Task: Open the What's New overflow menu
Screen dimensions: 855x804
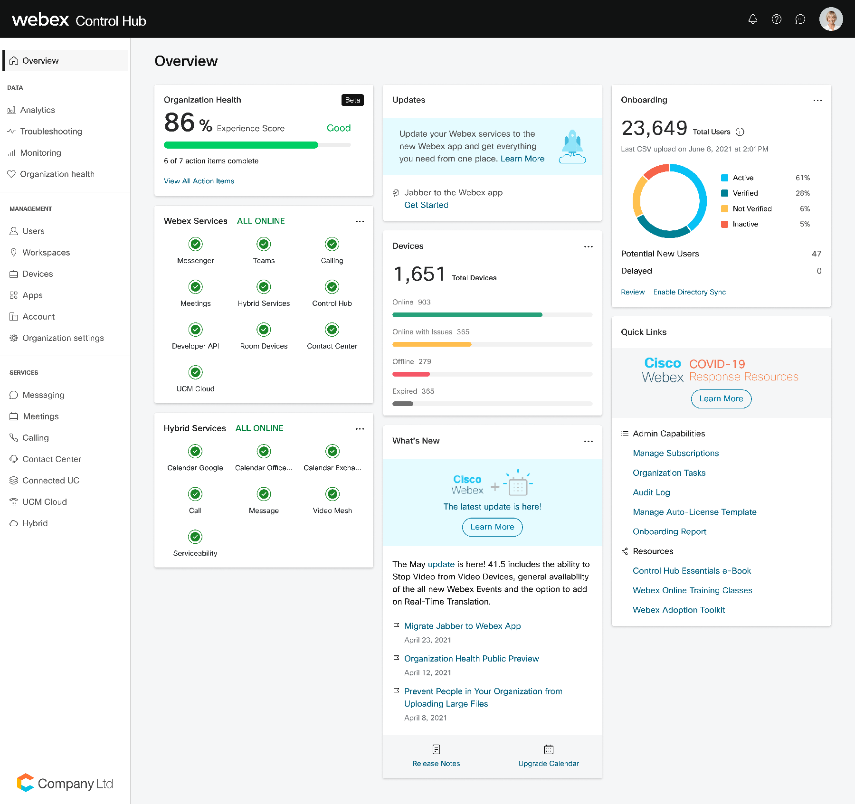Action: (x=588, y=442)
